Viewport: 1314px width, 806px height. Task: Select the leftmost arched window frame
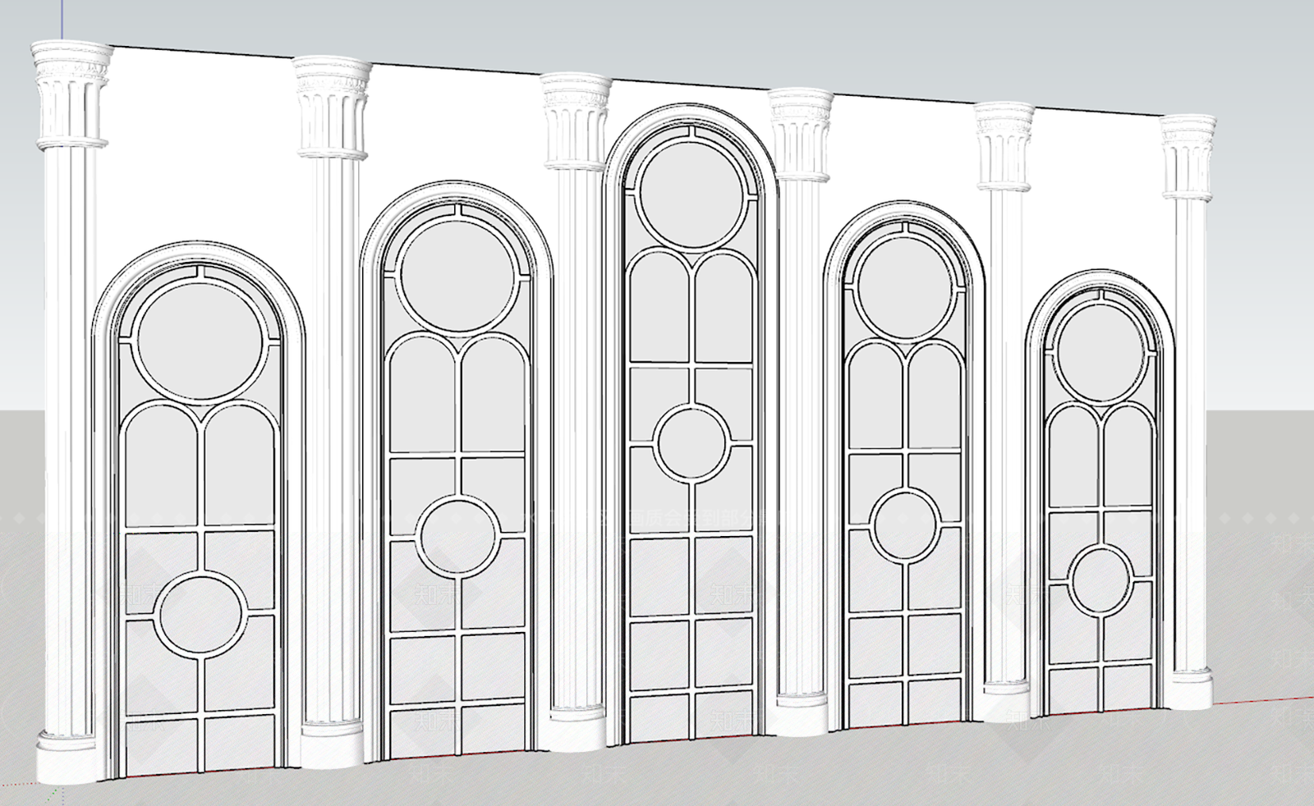tap(200, 511)
